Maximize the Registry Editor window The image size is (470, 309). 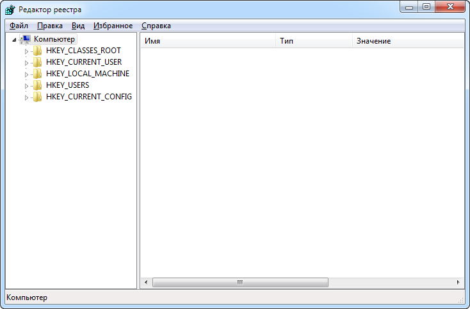pyautogui.click(x=426, y=7)
